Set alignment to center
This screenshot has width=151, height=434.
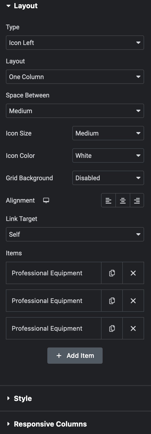coord(123,200)
